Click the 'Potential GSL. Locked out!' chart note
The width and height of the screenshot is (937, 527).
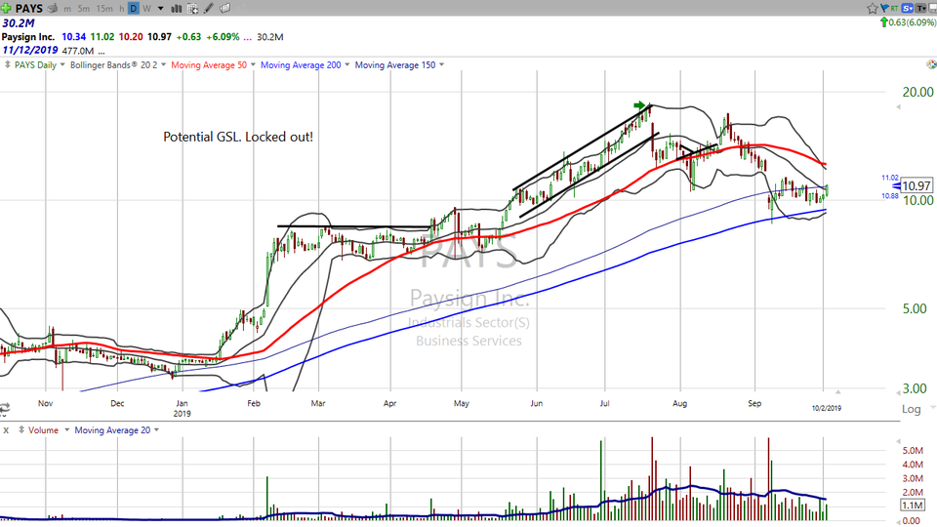[x=238, y=138]
